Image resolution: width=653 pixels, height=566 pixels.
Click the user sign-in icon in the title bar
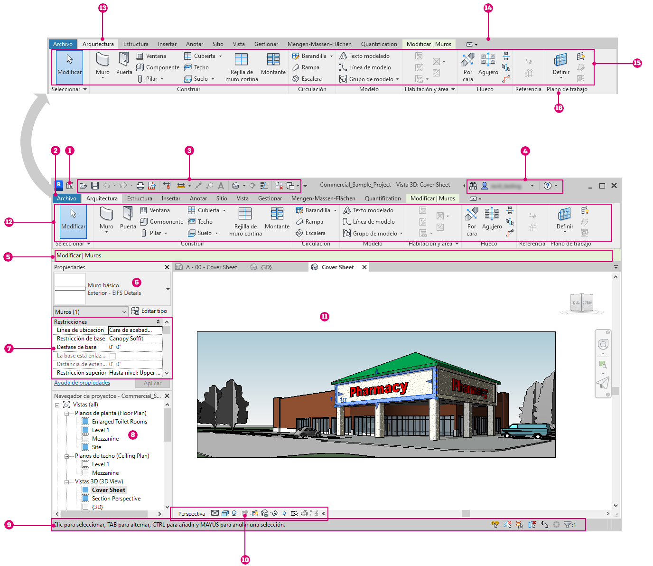click(x=485, y=186)
